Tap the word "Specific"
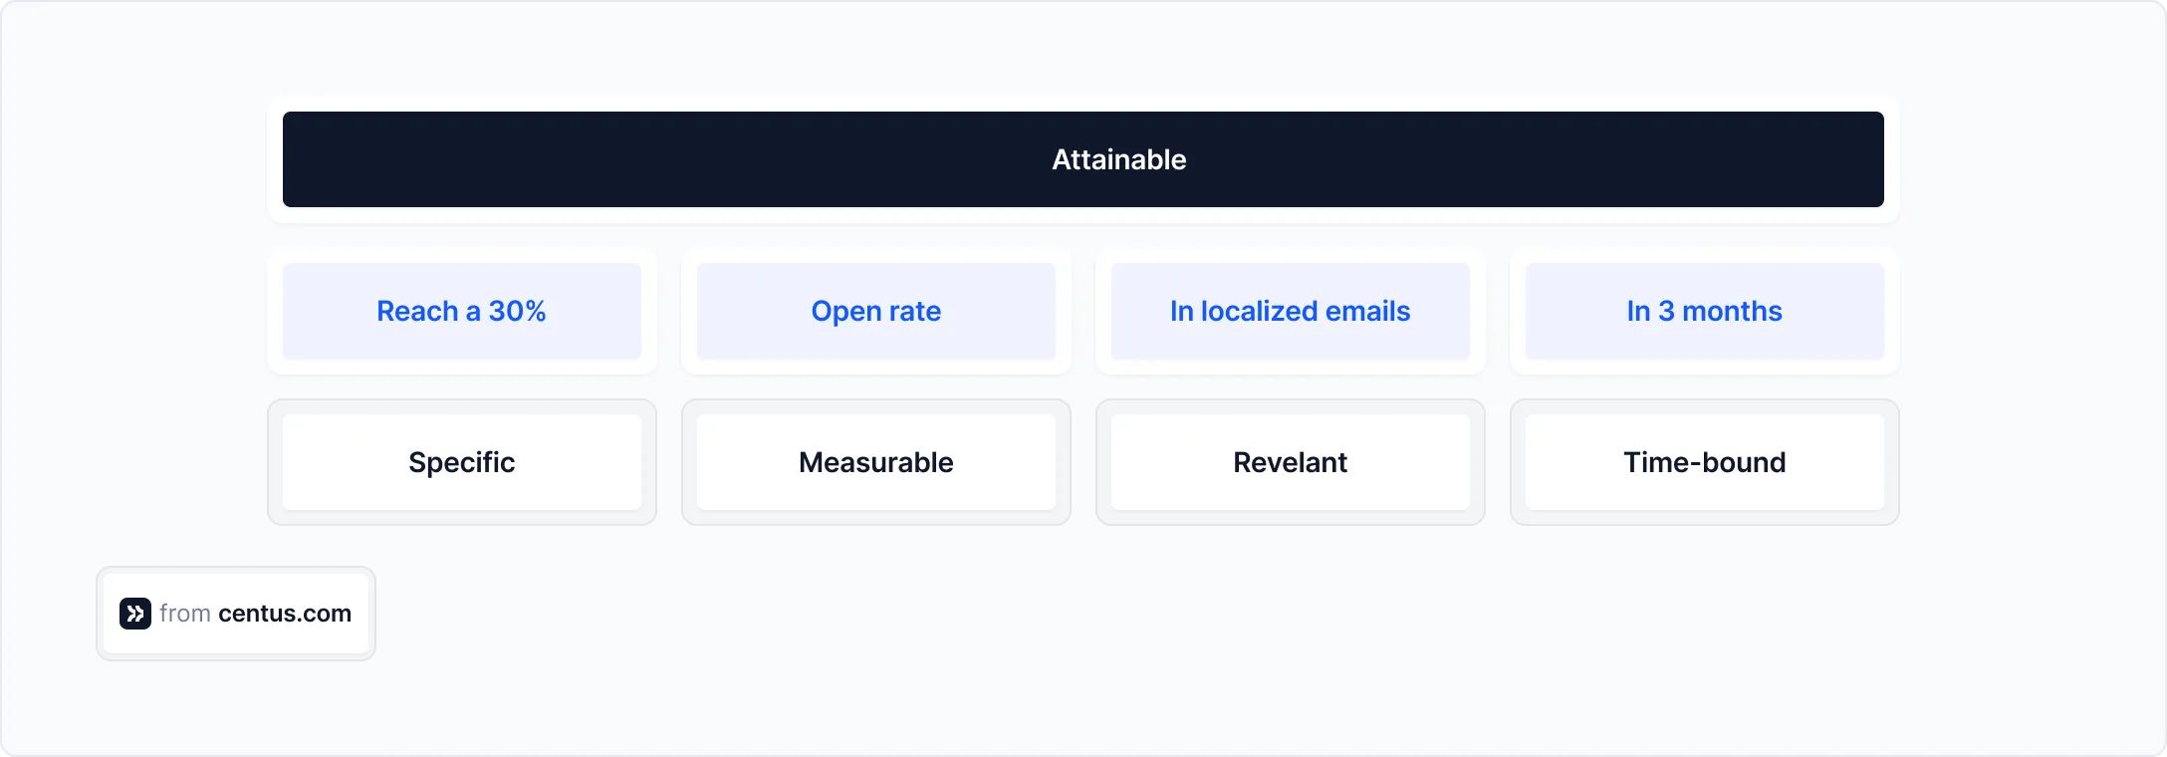The height and width of the screenshot is (757, 2167). (x=461, y=462)
